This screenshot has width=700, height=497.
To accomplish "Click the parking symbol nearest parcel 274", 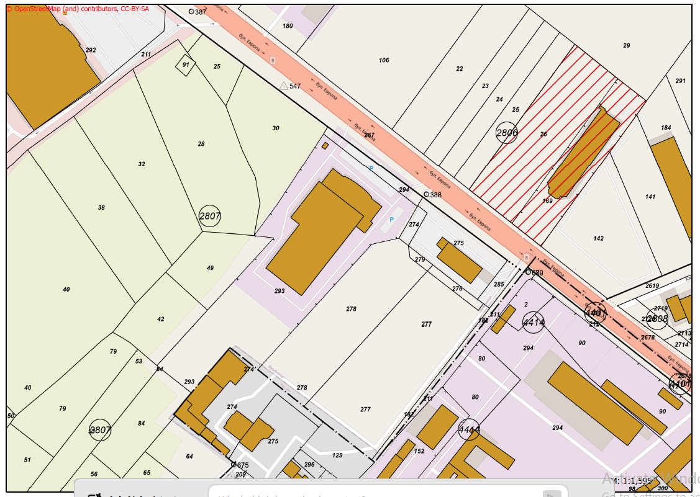I will (391, 220).
